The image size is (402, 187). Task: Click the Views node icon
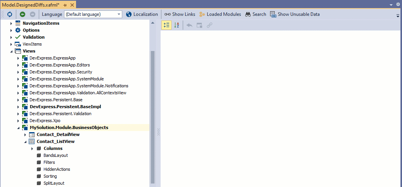(18, 51)
